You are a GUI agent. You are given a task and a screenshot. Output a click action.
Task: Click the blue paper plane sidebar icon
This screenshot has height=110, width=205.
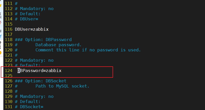(x=1, y=36)
